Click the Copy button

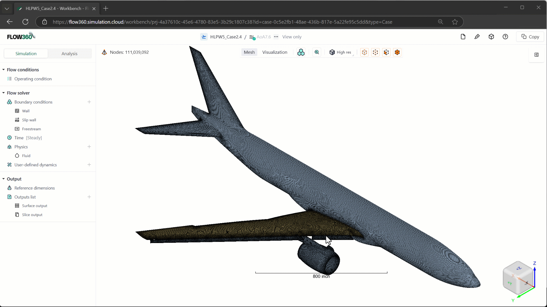tap(530, 36)
